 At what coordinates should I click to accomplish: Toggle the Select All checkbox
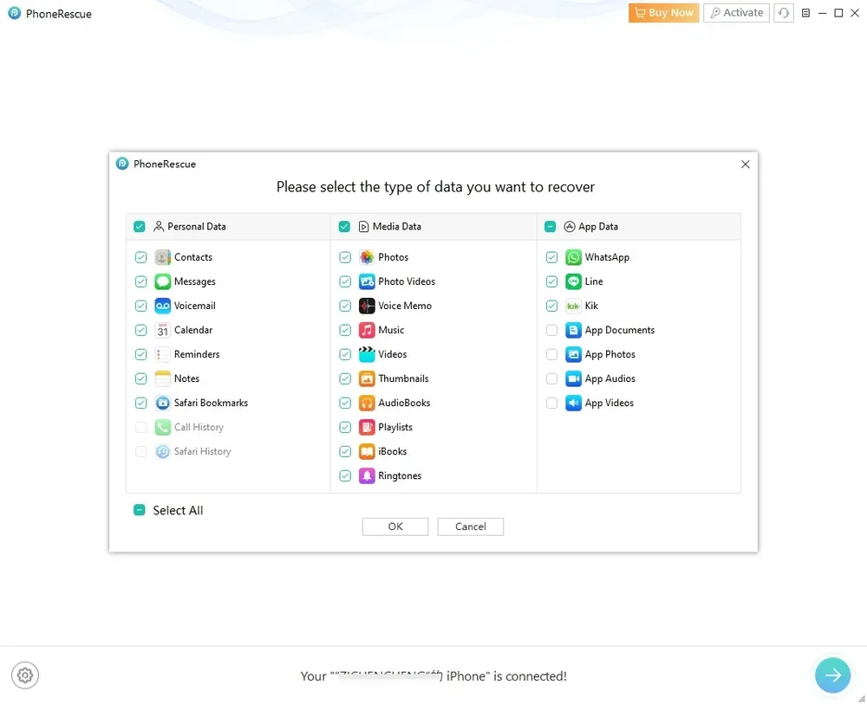[x=139, y=510]
